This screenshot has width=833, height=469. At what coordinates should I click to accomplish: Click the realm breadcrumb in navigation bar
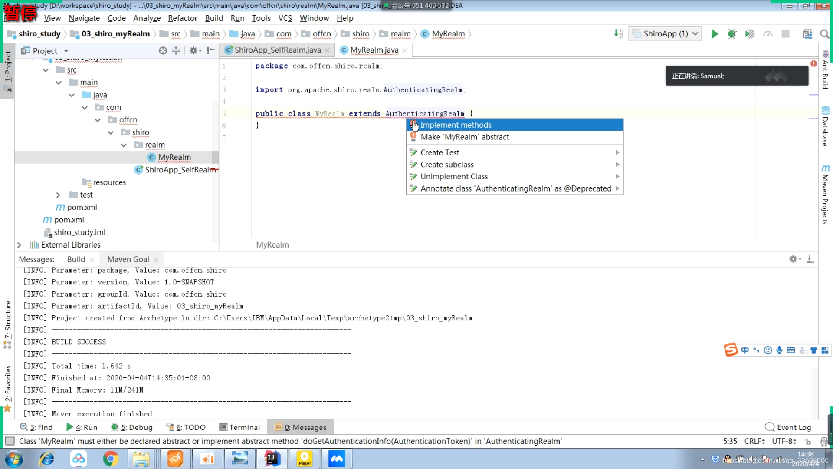click(x=395, y=34)
